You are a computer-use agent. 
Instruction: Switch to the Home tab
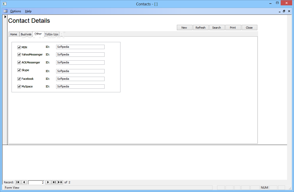(14, 34)
